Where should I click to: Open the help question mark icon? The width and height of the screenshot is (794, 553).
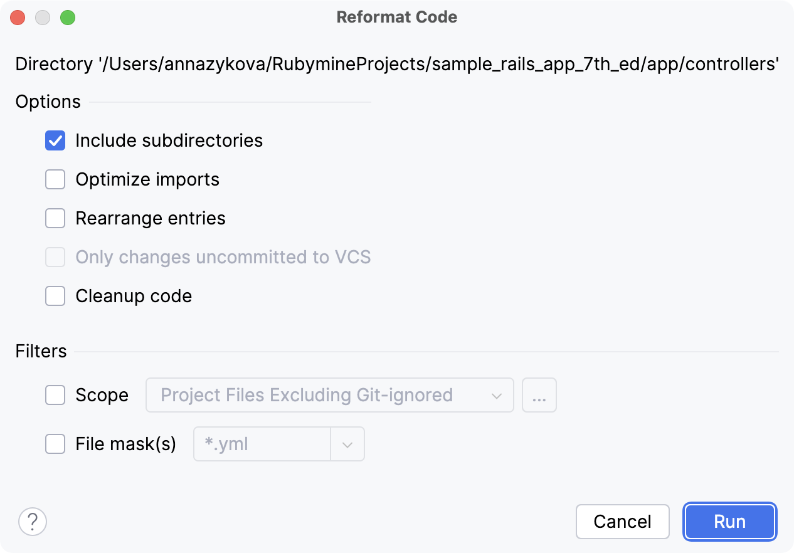pyautogui.click(x=33, y=522)
